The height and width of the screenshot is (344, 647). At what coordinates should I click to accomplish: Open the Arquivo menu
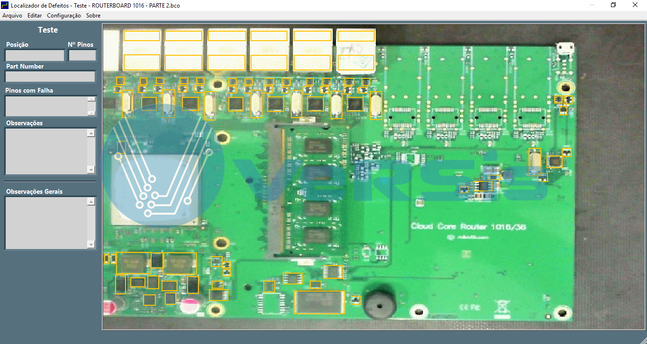pyautogui.click(x=12, y=16)
